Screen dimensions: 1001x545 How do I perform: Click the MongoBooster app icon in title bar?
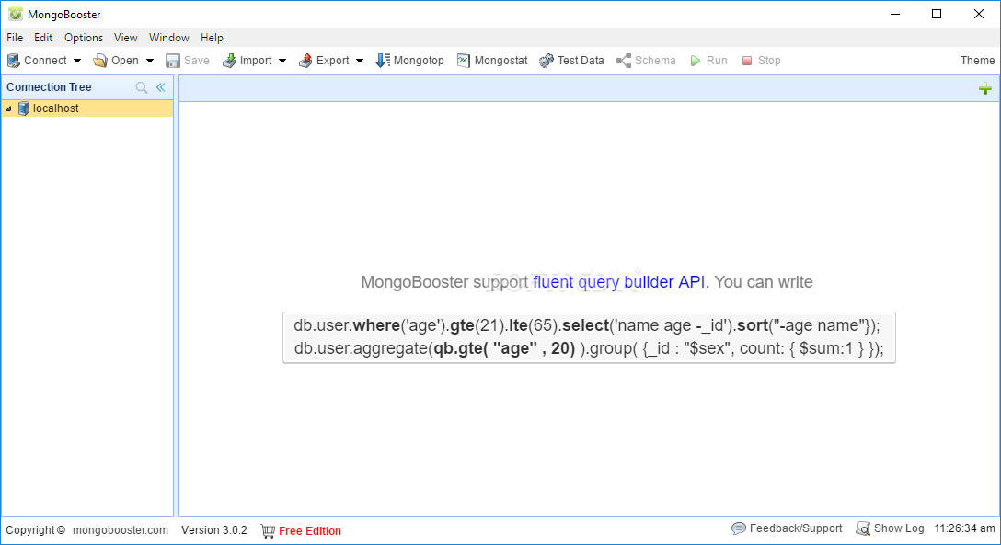click(16, 14)
